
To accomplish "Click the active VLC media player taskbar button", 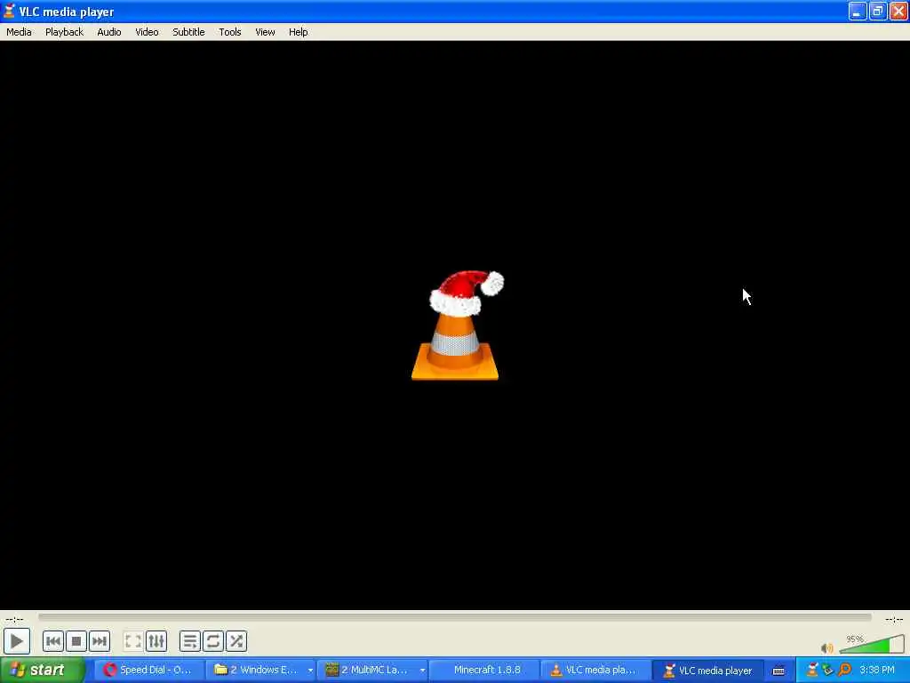I will click(706, 671).
